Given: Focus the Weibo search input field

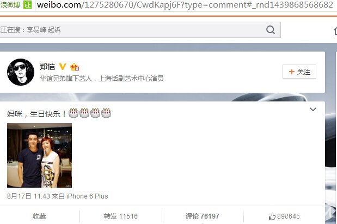Looking at the screenshot, I should 132,30.
